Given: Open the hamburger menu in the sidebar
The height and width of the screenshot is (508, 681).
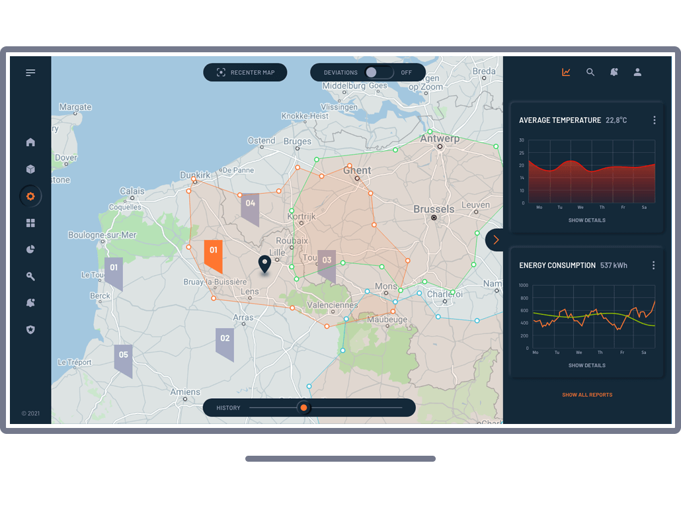Looking at the screenshot, I should 30,73.
